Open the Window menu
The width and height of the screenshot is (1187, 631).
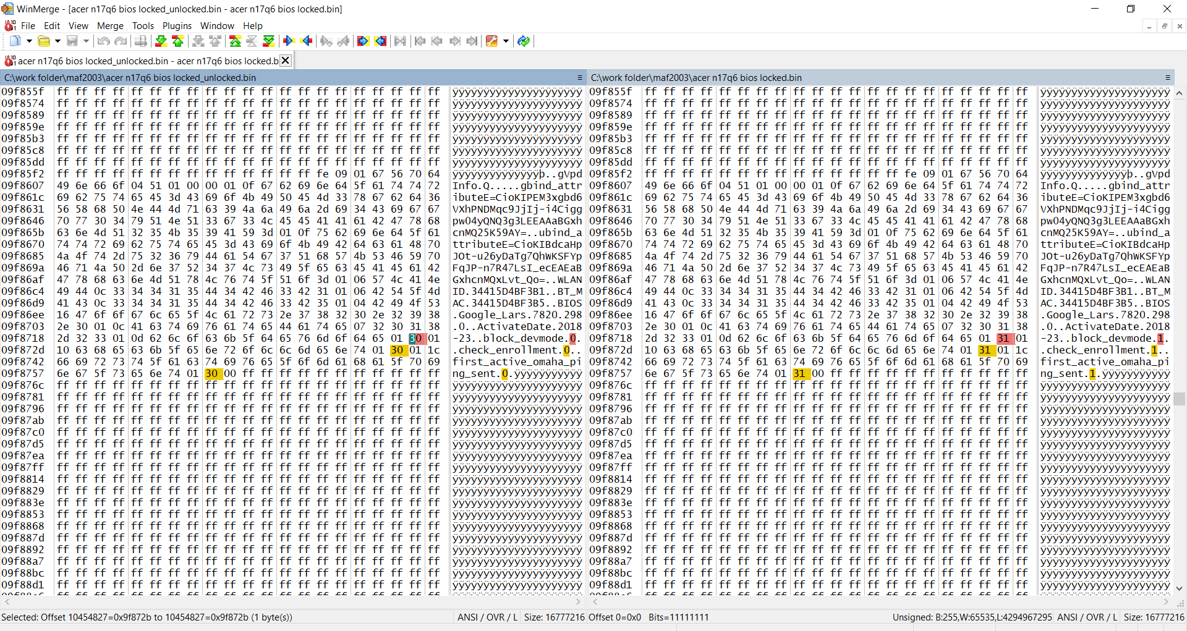(217, 26)
